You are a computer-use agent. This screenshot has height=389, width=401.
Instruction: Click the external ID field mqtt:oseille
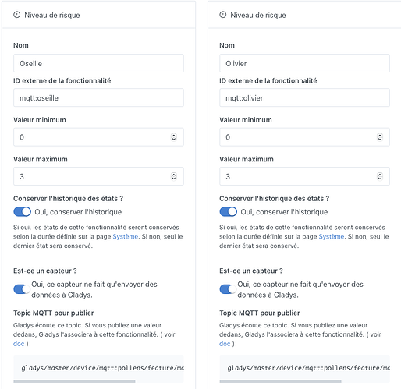coord(98,97)
